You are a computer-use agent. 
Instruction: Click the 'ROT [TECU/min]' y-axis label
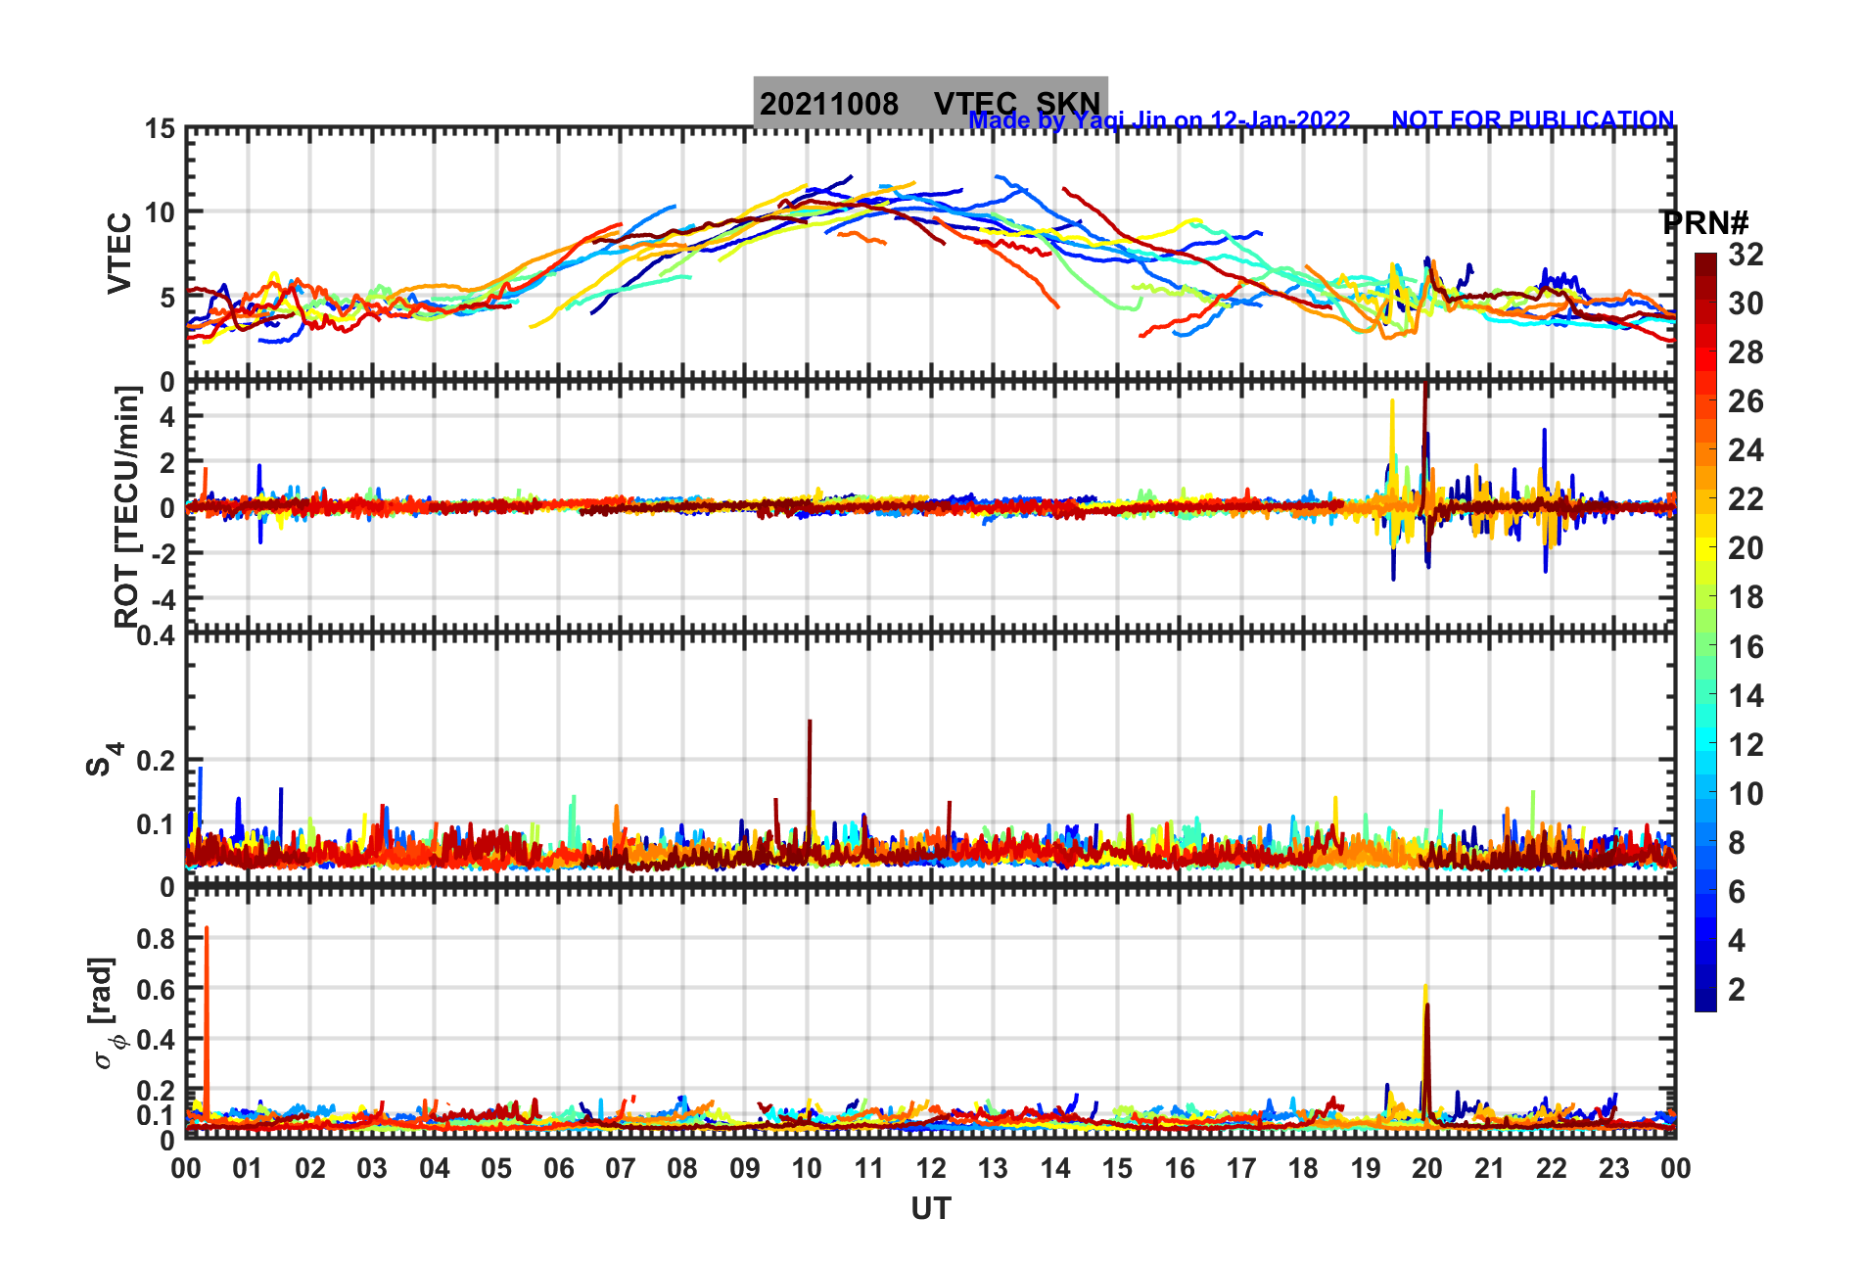coord(126,506)
